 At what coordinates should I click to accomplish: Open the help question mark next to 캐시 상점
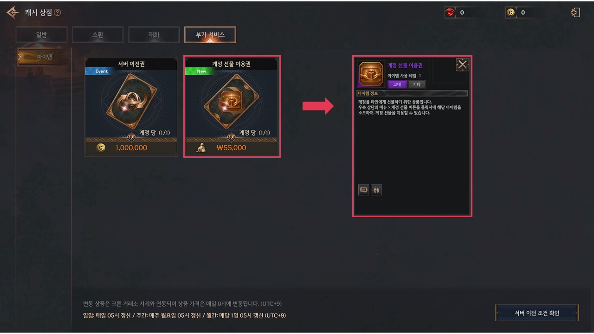[x=58, y=13]
